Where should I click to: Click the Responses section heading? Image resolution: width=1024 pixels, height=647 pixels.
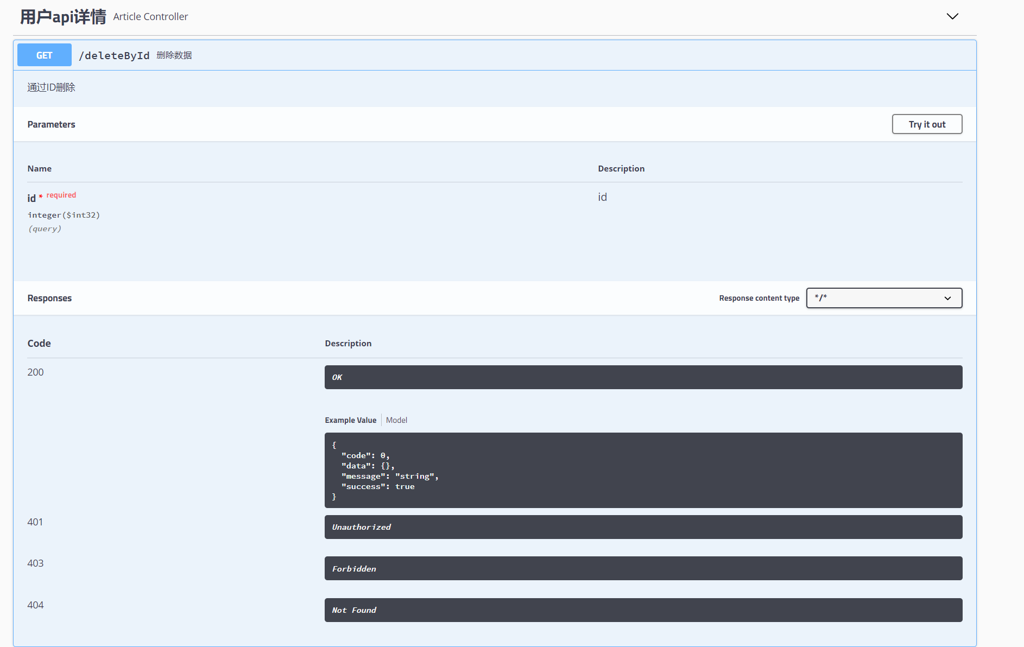[49, 298]
